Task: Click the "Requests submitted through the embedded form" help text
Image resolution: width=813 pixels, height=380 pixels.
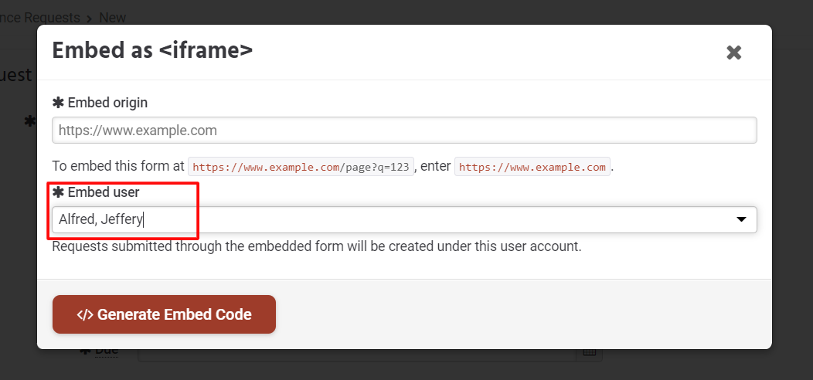Action: point(316,247)
